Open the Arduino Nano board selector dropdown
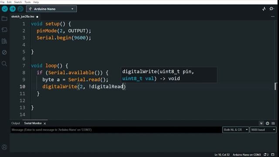 coord(51,9)
